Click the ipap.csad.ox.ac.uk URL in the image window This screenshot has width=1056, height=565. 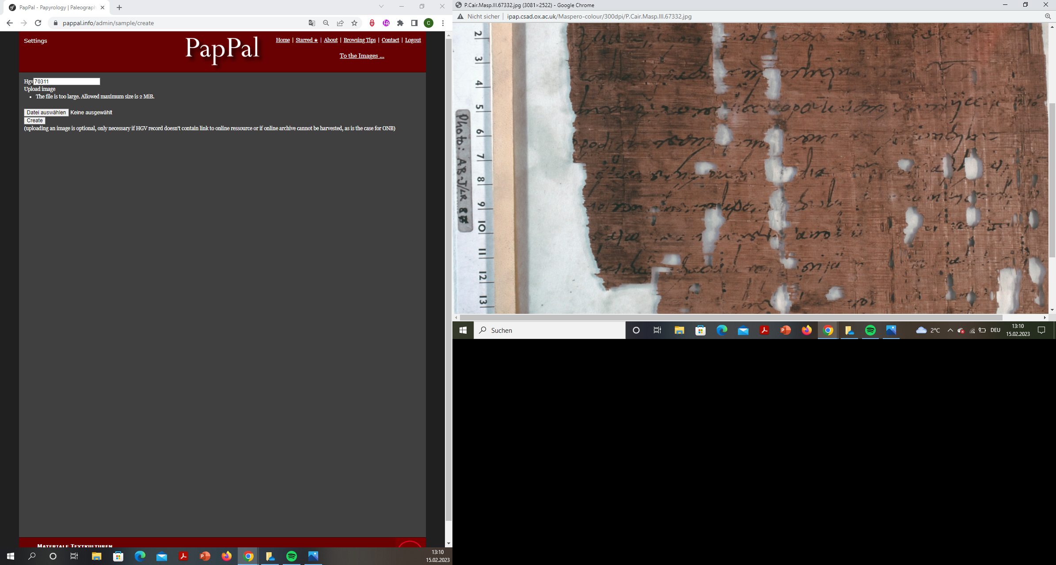click(599, 16)
